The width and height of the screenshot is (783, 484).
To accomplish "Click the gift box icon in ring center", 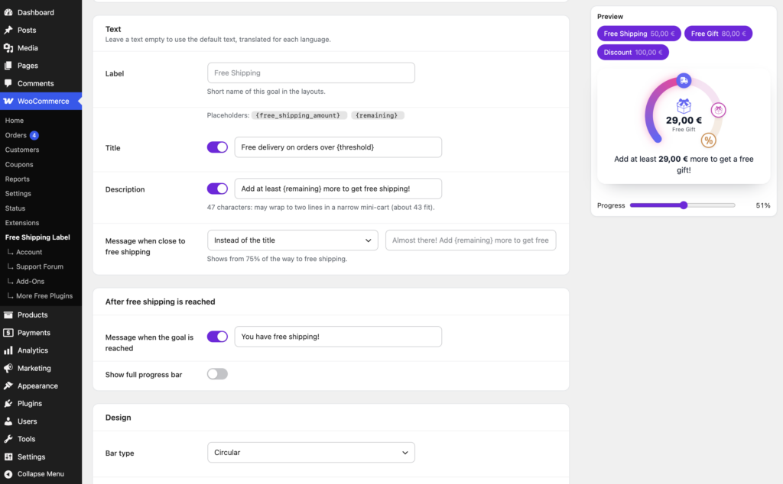I will pos(684,105).
